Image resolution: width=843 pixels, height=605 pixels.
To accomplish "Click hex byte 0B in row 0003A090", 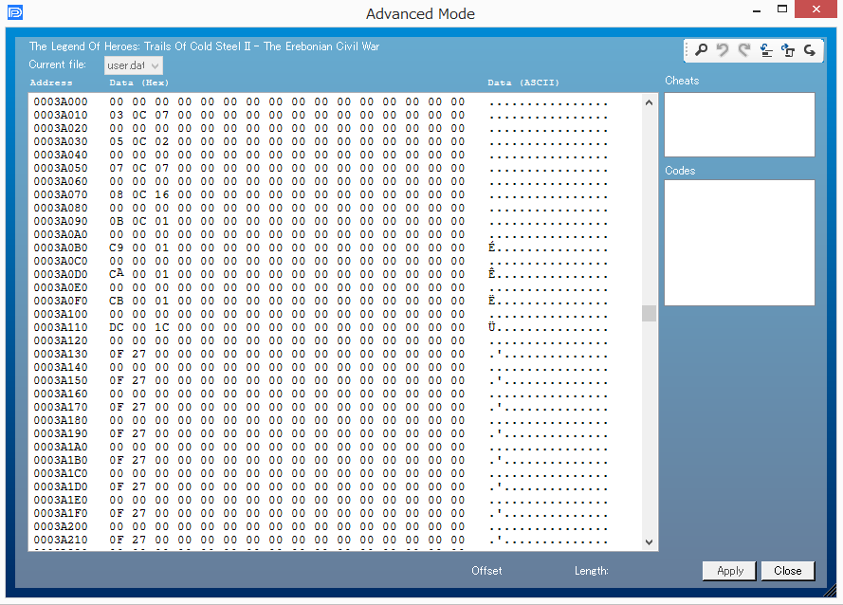I will tap(116, 221).
